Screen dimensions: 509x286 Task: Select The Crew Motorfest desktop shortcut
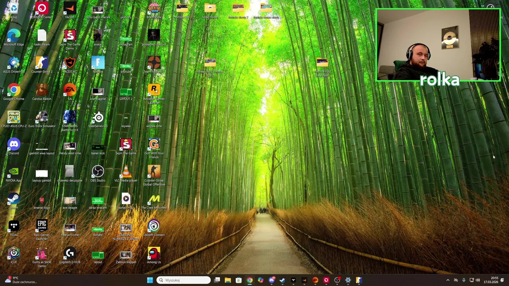tap(154, 201)
